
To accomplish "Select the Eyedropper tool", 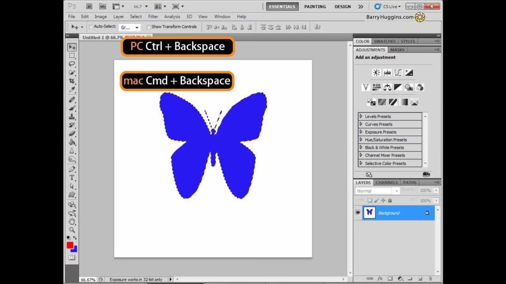I will click(72, 90).
